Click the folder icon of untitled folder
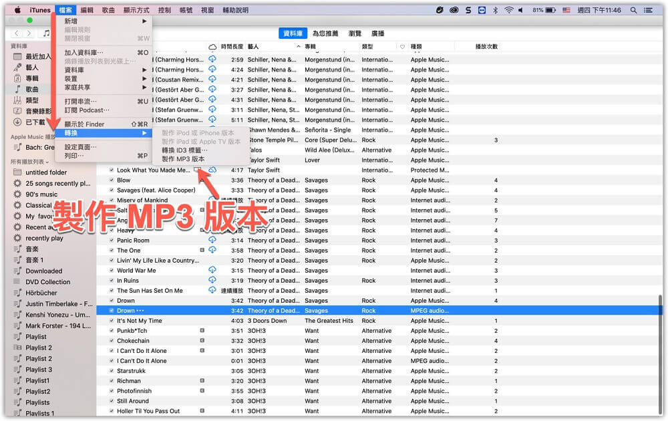668x421 pixels. 17,172
